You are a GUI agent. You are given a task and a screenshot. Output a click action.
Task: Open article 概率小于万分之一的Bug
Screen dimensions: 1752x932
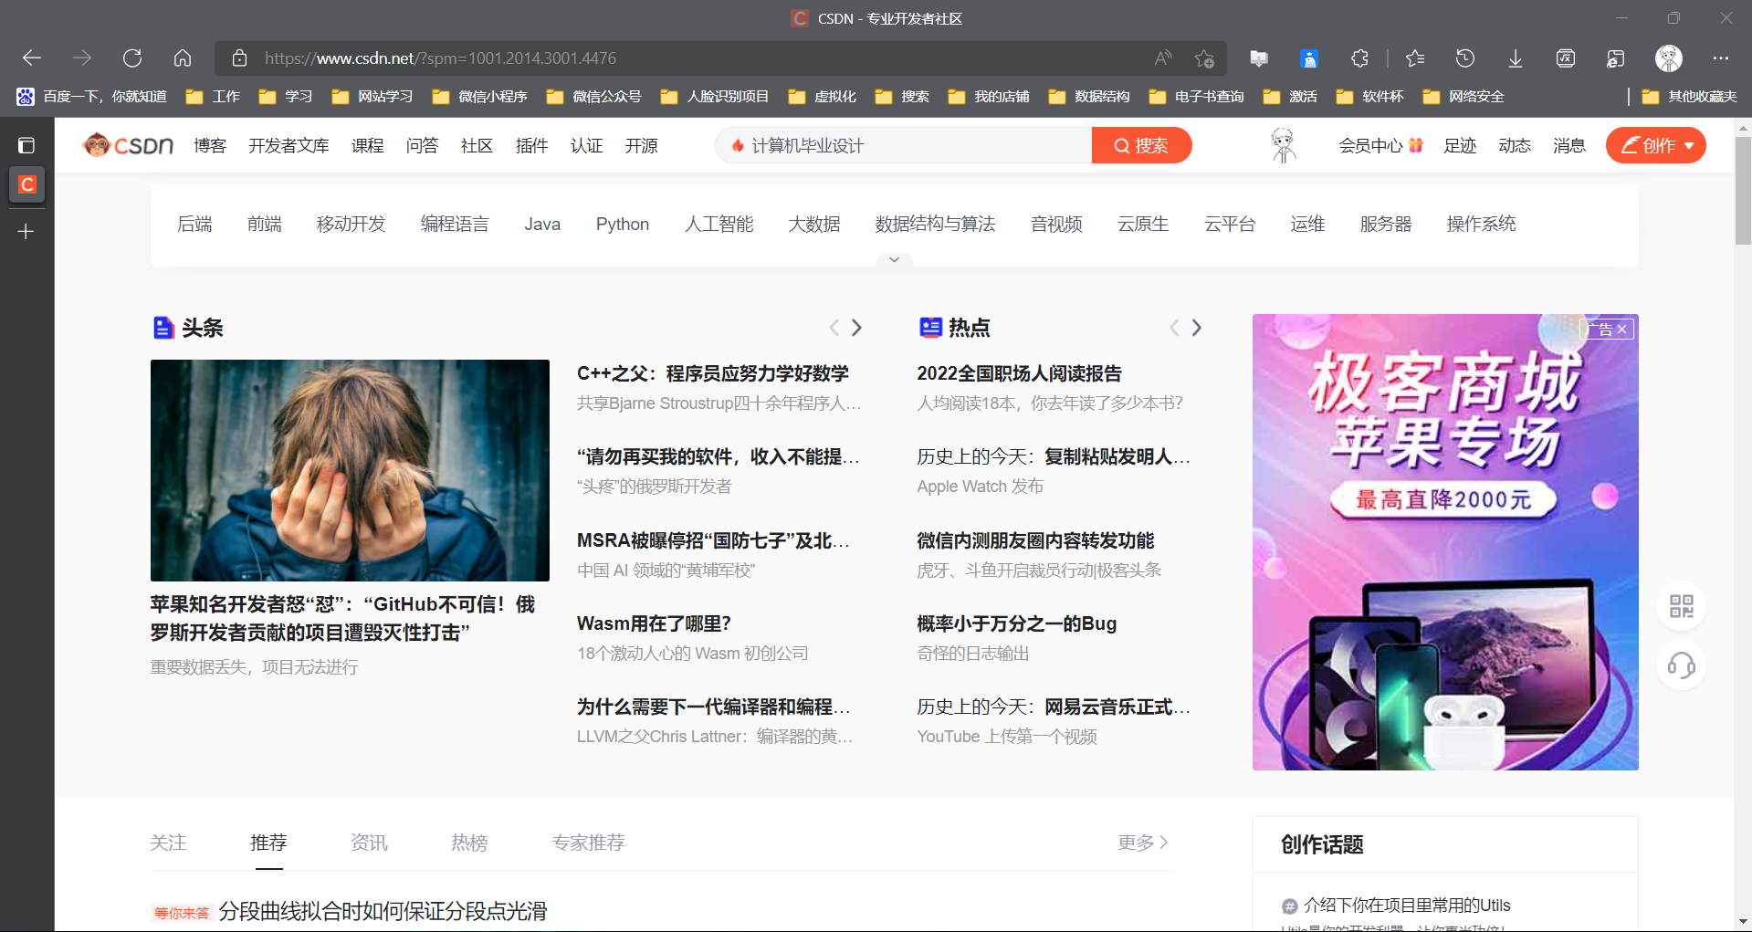[x=1017, y=623]
